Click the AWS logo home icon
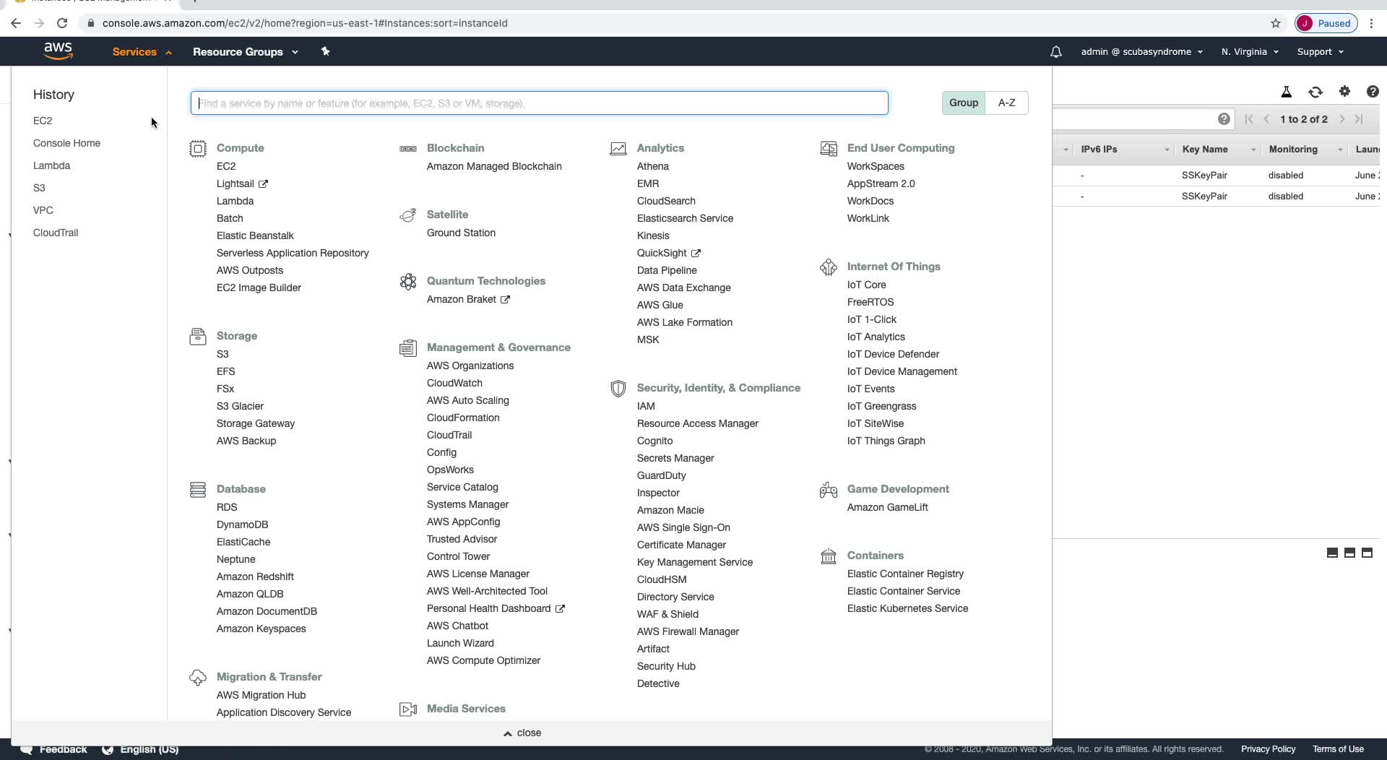This screenshot has height=760, width=1387. pyautogui.click(x=58, y=51)
